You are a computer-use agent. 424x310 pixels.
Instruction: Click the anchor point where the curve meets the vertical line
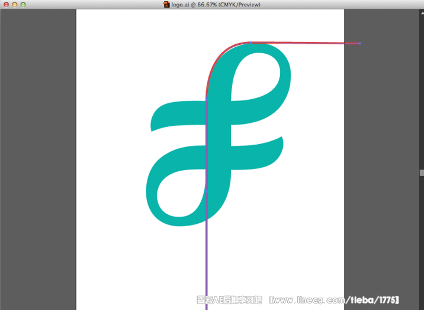(x=207, y=100)
